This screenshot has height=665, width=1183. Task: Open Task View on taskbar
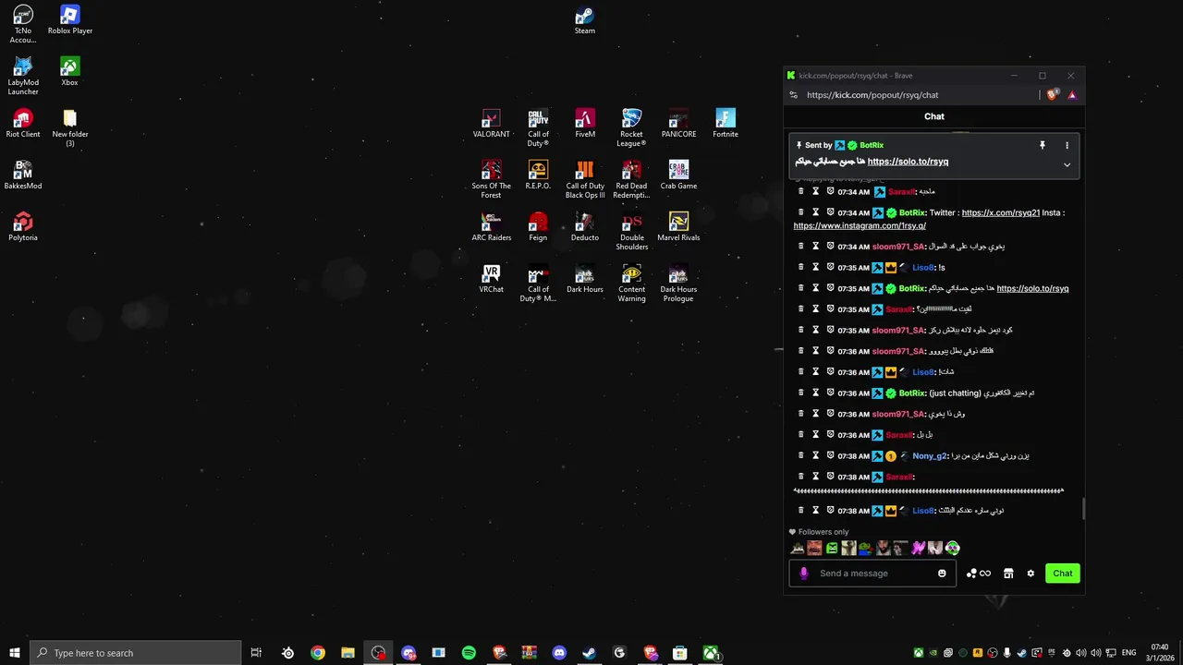point(256,653)
